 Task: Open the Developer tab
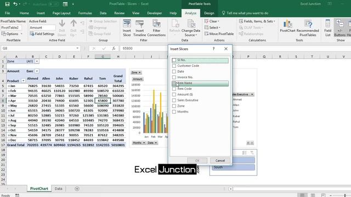point(155,13)
